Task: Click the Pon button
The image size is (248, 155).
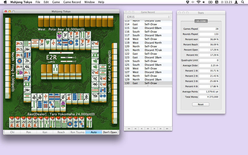Action: pos(29,132)
